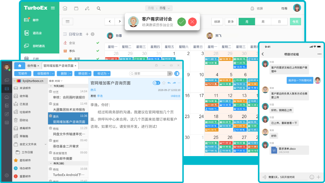
Task: Click the home icon in top toolbar
Action: [x=65, y=8]
